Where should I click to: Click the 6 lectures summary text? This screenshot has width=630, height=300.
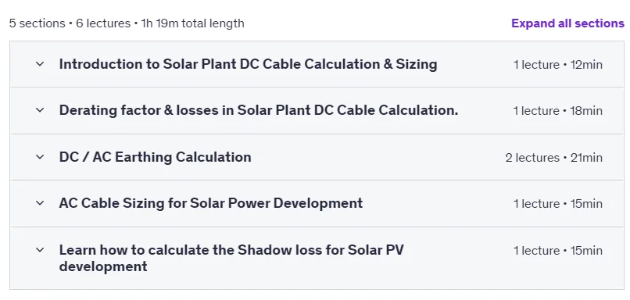tap(103, 23)
